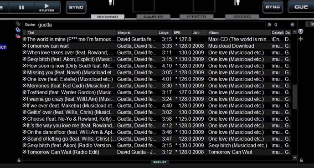Click the plus icon below the globe
This screenshot has width=314, height=168.
pyautogui.click(x=301, y=39)
